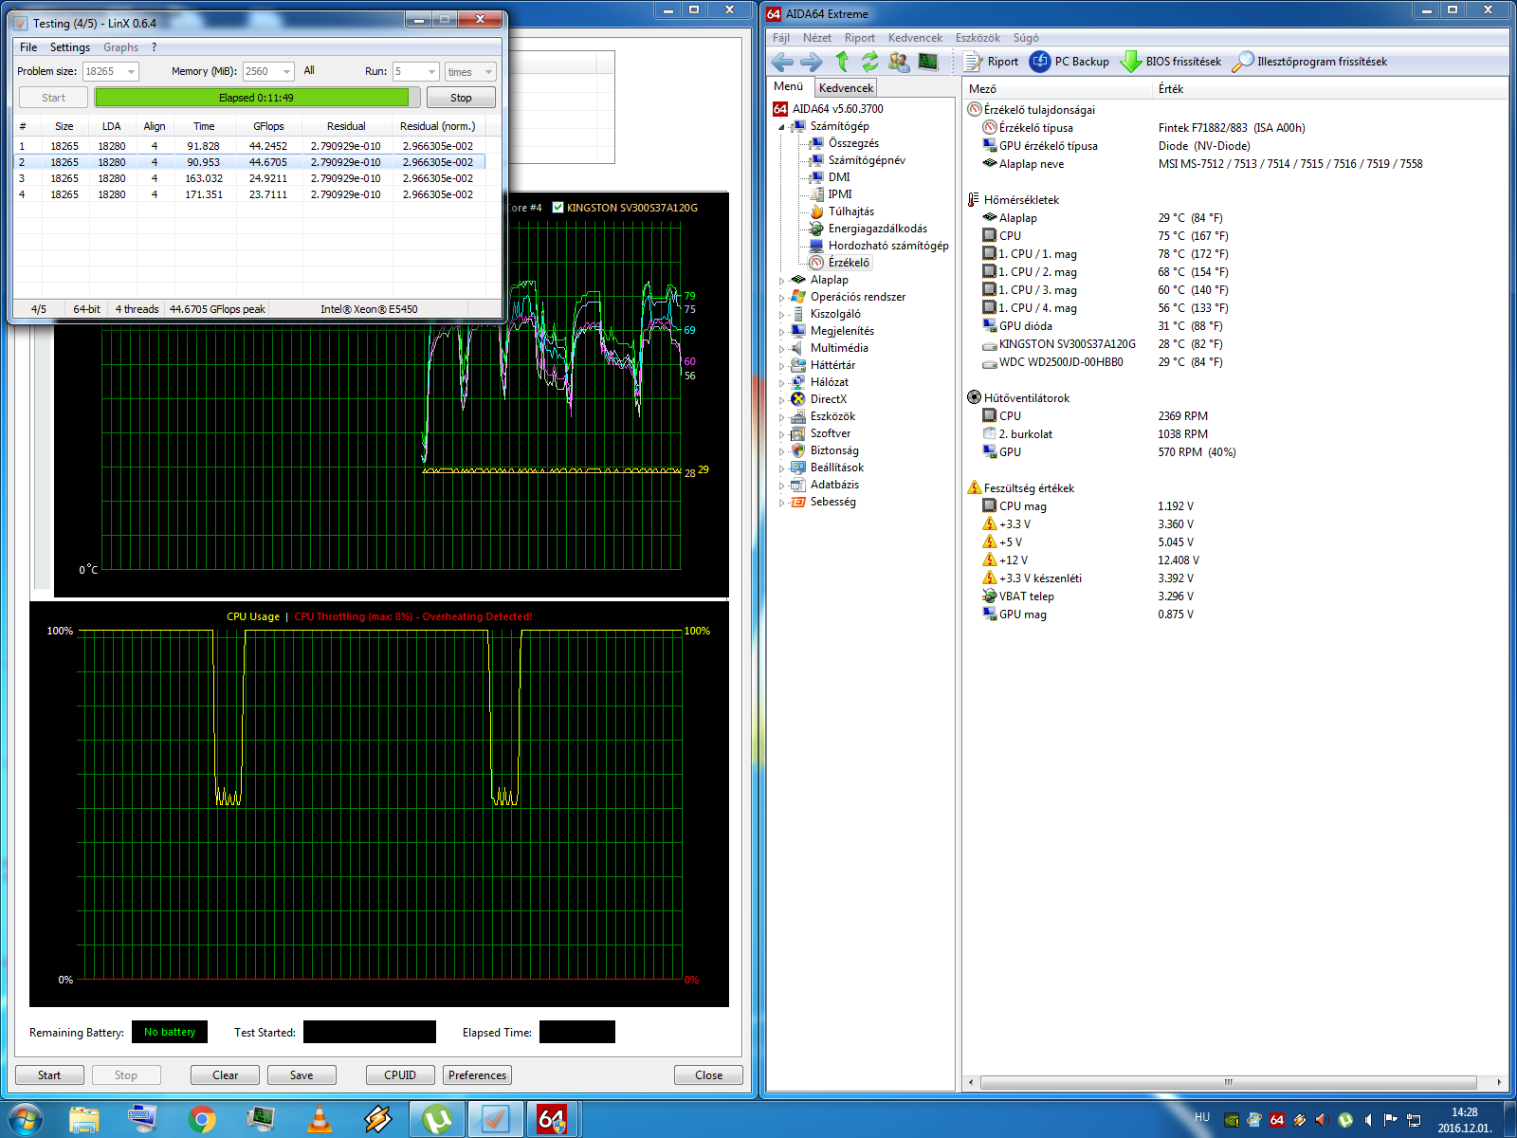Viewport: 1517px width, 1138px height.
Task: Open the Eszközök menu in AIDA64
Action: click(978, 38)
